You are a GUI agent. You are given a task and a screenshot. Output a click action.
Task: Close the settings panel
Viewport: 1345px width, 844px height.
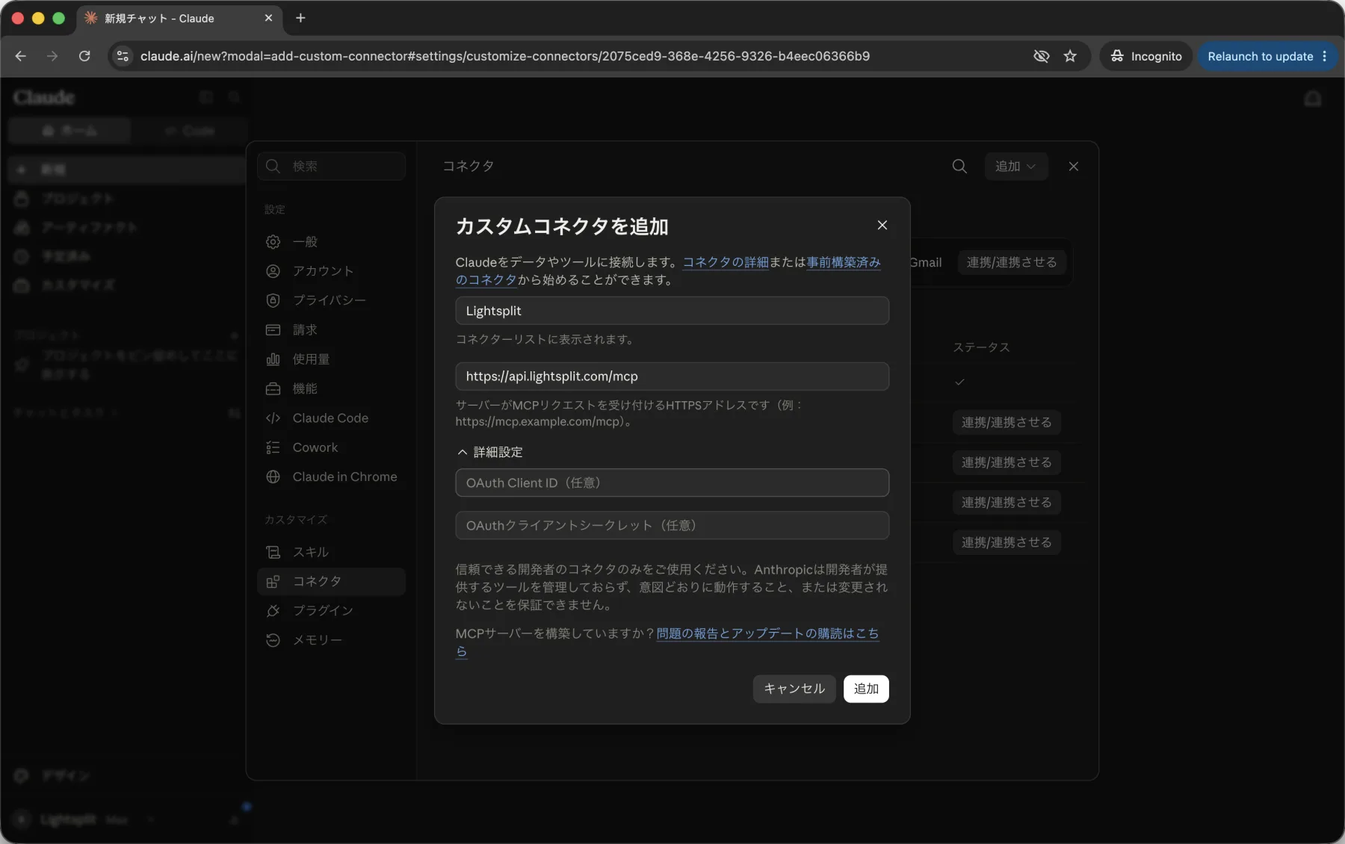click(1073, 166)
